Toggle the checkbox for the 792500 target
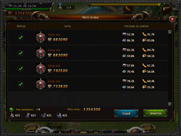This screenshot has width=181, height=136. (x=21, y=68)
